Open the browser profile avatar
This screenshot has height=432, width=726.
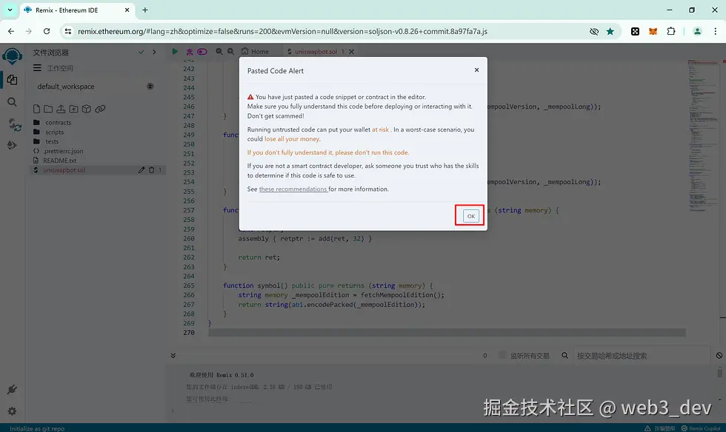(x=697, y=32)
